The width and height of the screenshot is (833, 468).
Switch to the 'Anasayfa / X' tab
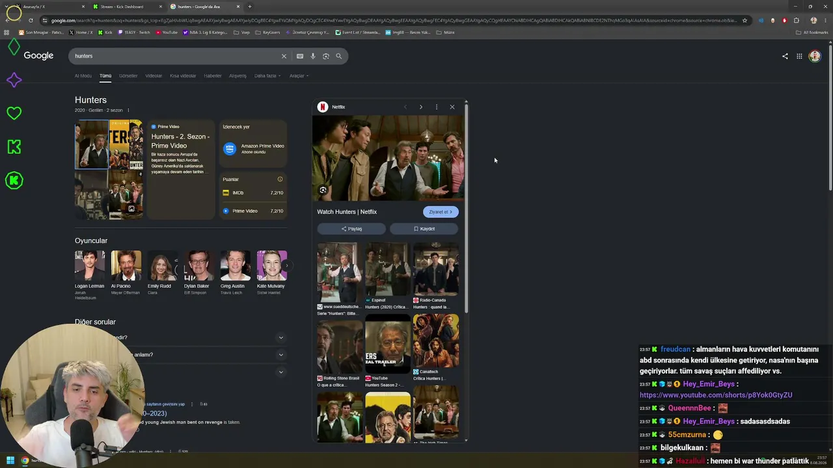(50, 6)
